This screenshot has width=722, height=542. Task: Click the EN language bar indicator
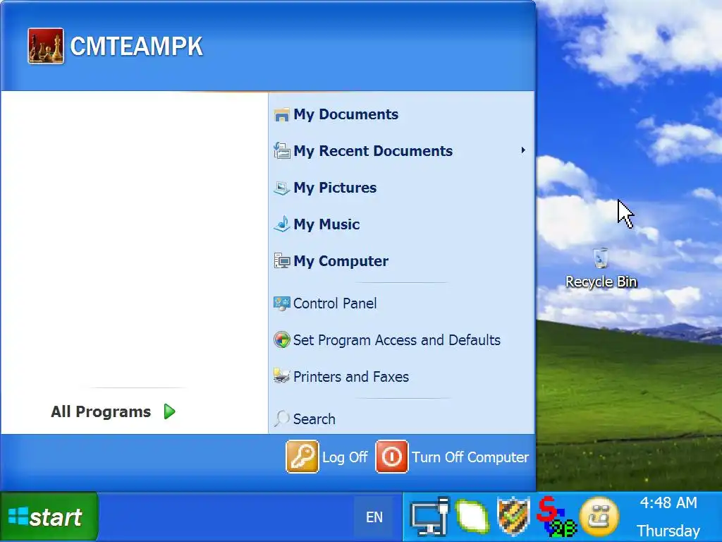point(374,517)
